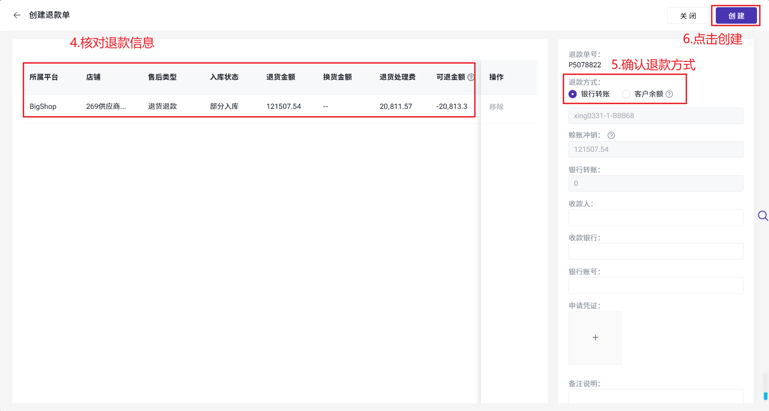The width and height of the screenshot is (769, 411).
Task: Click the BigShop table row
Action: pos(249,106)
